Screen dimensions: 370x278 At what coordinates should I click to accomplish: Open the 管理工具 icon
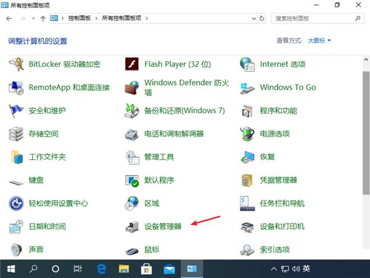coord(132,157)
